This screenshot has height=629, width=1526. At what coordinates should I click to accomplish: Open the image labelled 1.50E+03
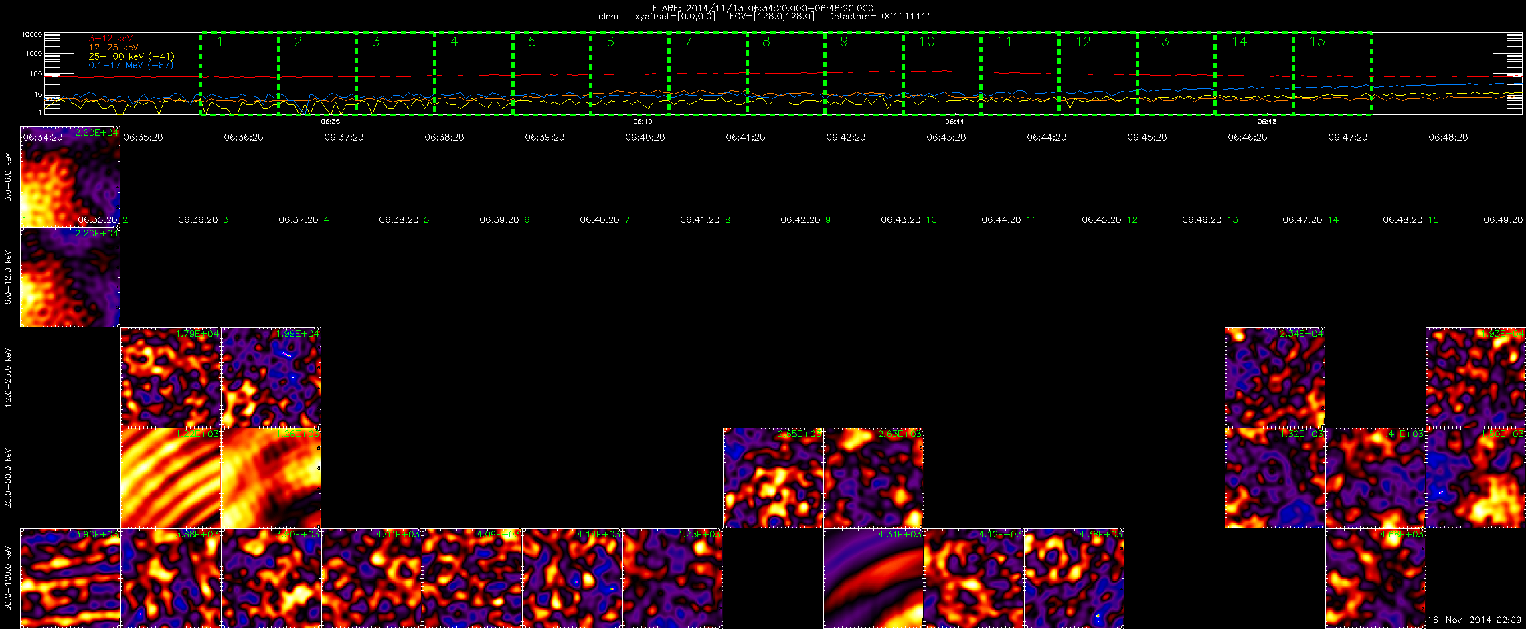(1476, 478)
